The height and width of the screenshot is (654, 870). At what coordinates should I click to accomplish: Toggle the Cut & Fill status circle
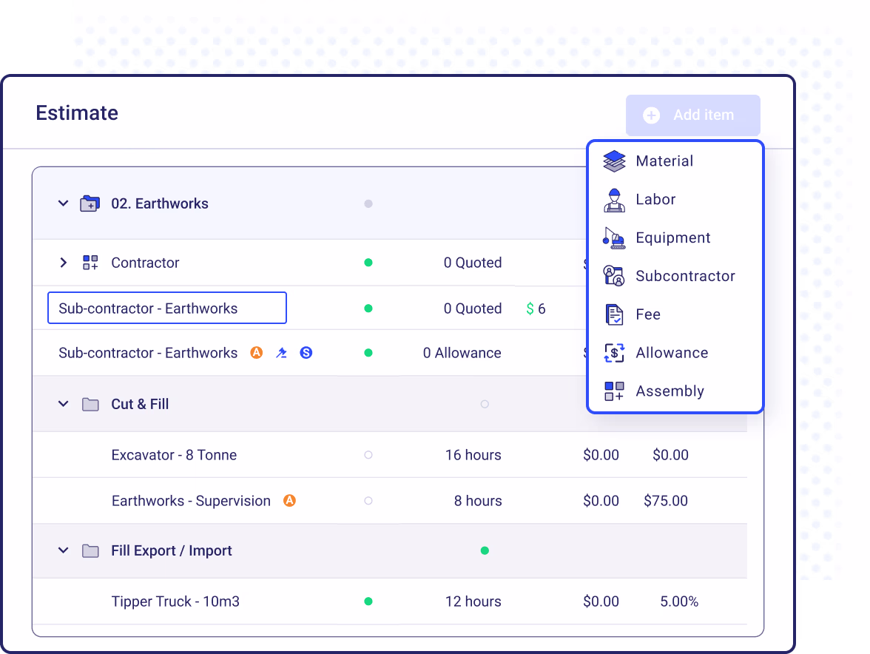(485, 404)
